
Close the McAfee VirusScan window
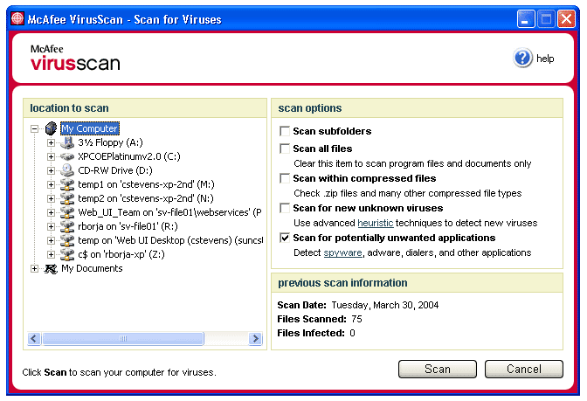566,18
